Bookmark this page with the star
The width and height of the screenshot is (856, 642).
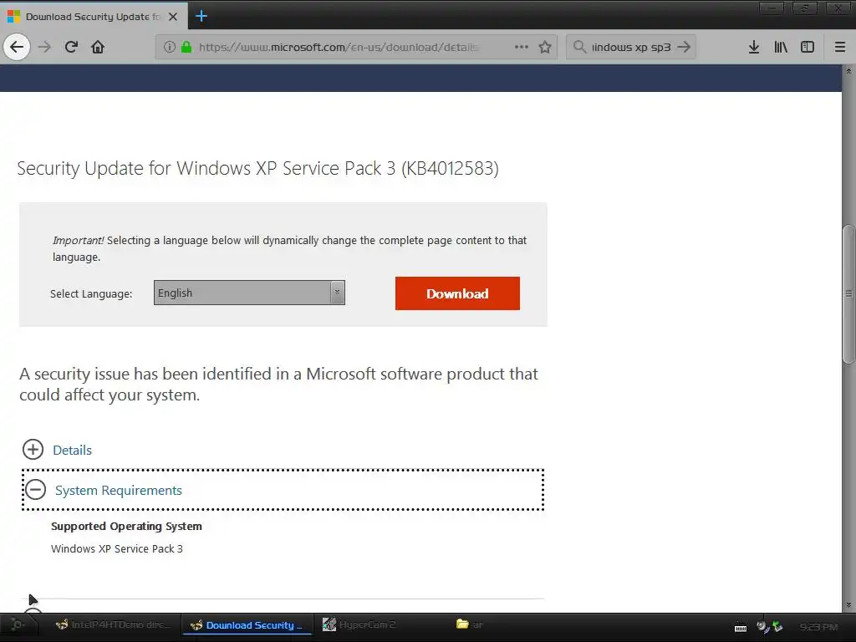[544, 47]
